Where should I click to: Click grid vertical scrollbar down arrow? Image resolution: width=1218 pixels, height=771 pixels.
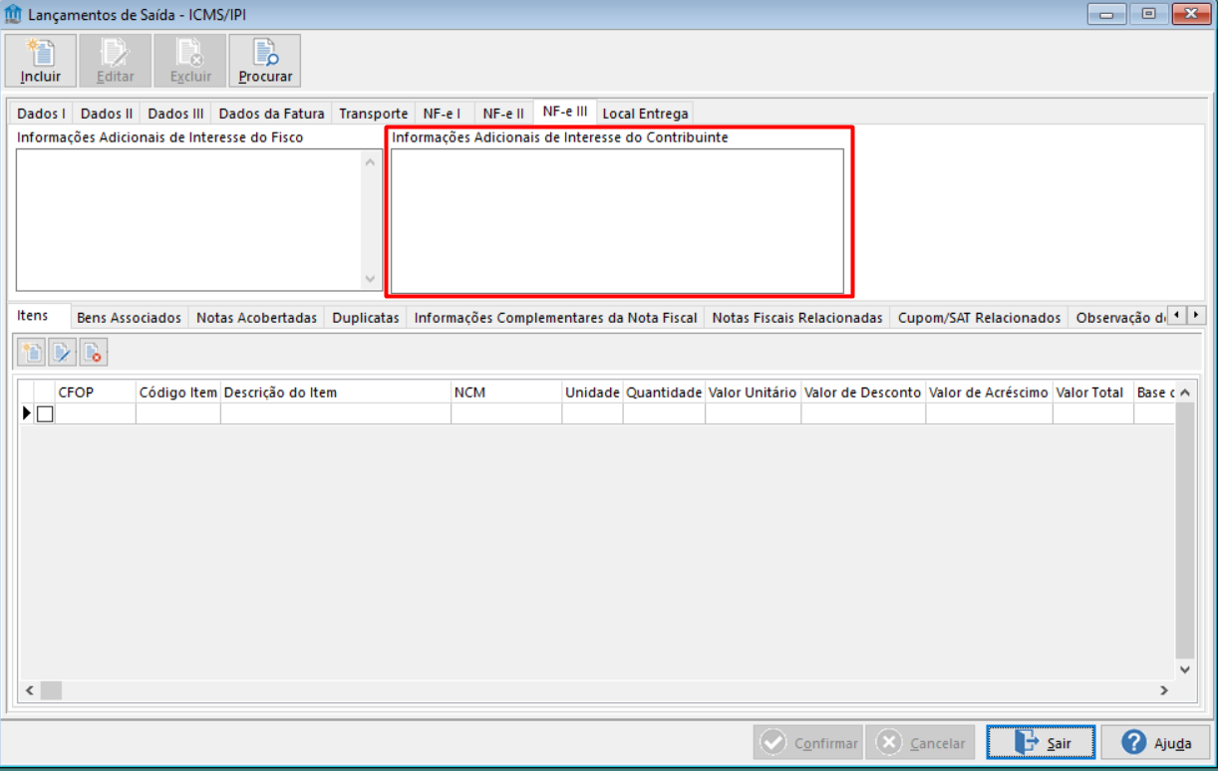pos(1184,669)
